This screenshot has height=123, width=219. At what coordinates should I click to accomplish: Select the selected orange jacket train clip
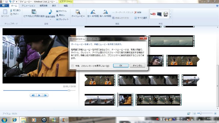(x=126, y=100)
